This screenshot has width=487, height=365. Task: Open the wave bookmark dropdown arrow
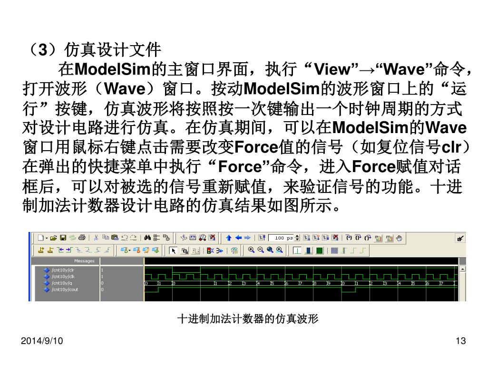129,250
